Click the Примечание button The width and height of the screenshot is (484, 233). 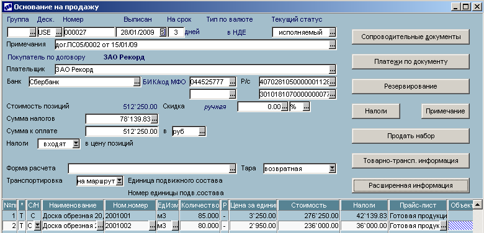pyautogui.click(x=446, y=112)
